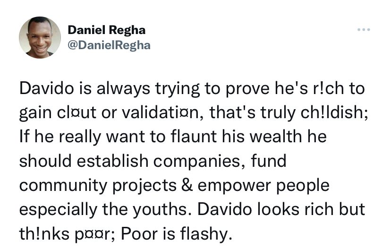Click the word "companies" in the tweet

[199, 162]
